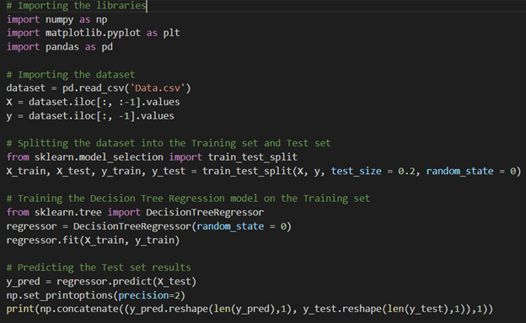Click the line 'X = dataset.iloc[:, :-1].values'
The width and height of the screenshot is (526, 323).
[x=93, y=102]
